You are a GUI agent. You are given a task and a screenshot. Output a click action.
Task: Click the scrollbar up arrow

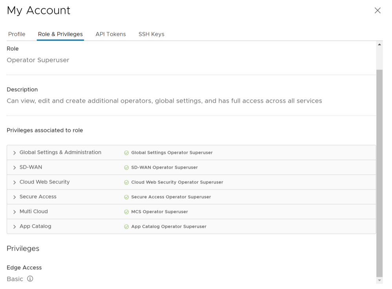coord(379,45)
